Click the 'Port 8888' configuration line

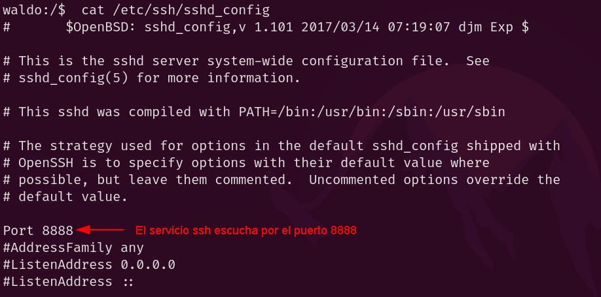38,230
